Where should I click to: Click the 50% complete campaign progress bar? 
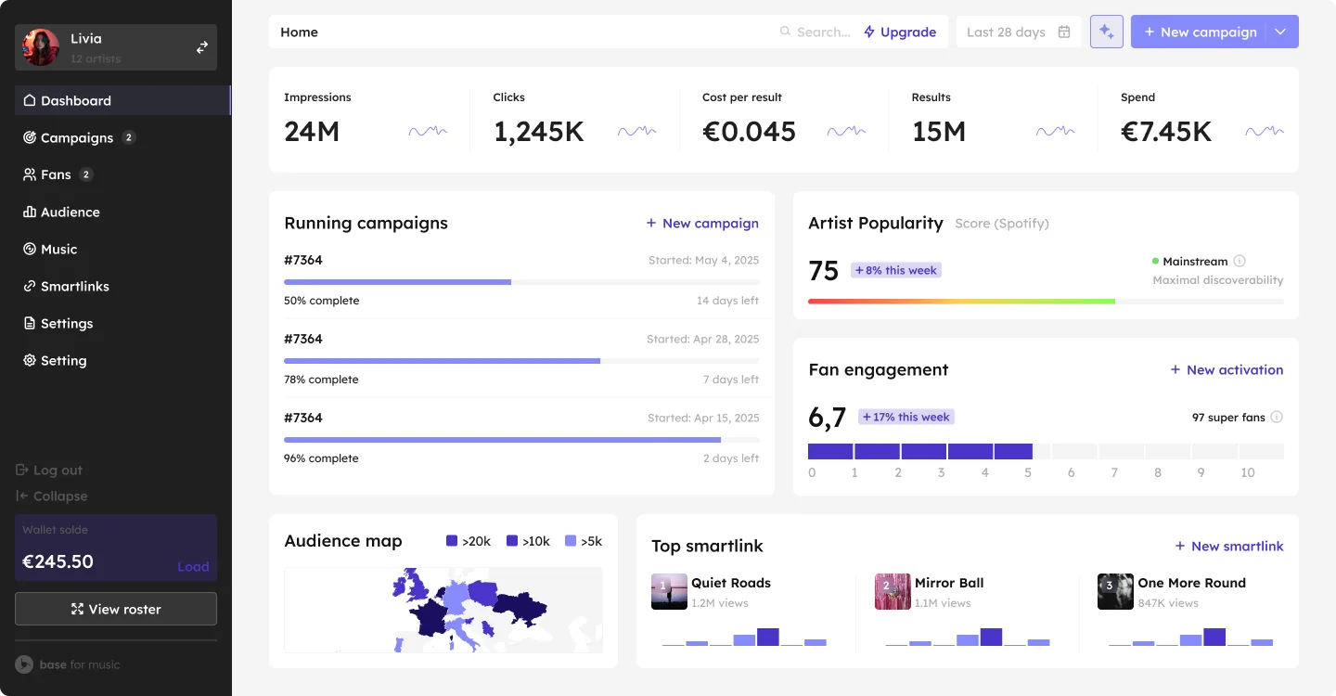point(521,282)
